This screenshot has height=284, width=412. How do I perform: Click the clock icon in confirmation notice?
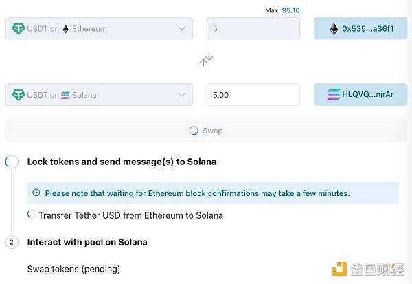coord(36,193)
